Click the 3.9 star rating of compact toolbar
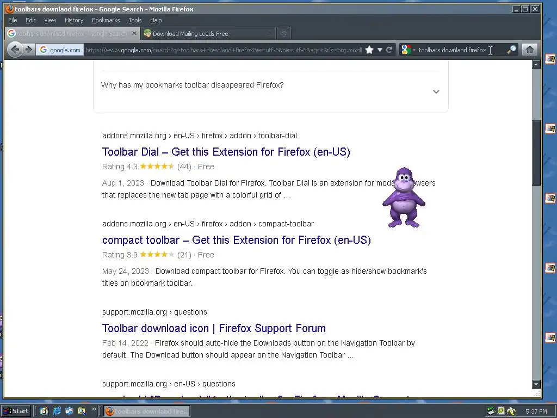The height and width of the screenshot is (418, 557). [157, 255]
